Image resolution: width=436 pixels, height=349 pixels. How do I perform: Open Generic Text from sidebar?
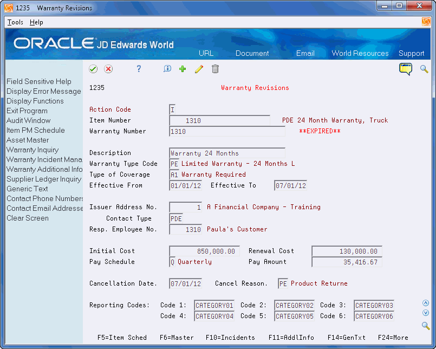(27, 189)
